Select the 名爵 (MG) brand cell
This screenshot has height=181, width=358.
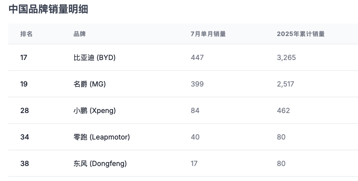pyautogui.click(x=89, y=84)
